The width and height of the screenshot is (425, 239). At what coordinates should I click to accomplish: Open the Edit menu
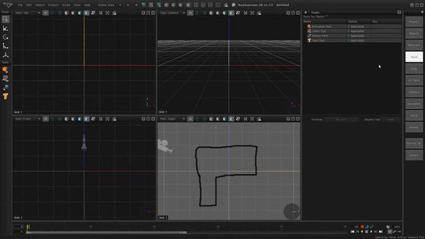click(x=29, y=5)
